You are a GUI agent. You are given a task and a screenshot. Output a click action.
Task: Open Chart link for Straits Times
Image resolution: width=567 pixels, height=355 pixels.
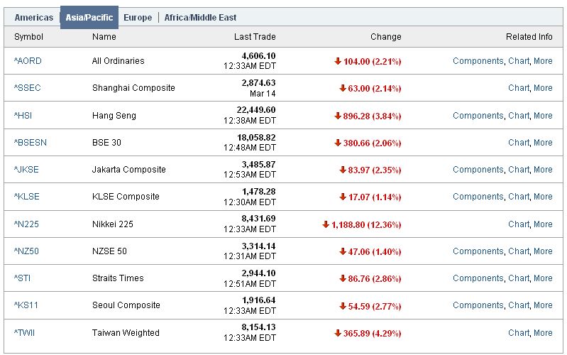pyautogui.click(x=519, y=278)
